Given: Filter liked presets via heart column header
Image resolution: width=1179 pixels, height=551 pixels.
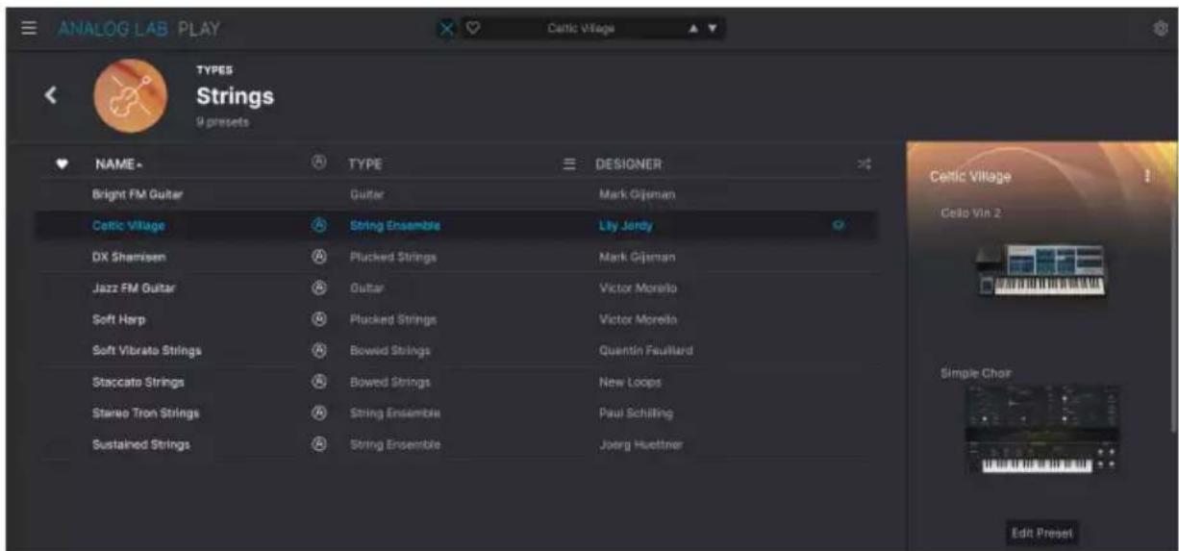Looking at the screenshot, I should (x=63, y=164).
